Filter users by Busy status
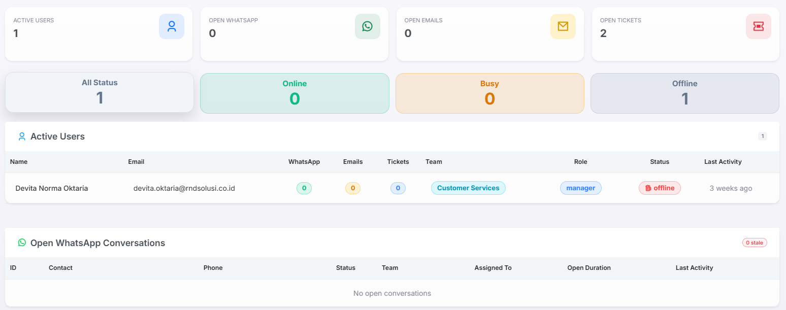786x310 pixels. [x=489, y=93]
